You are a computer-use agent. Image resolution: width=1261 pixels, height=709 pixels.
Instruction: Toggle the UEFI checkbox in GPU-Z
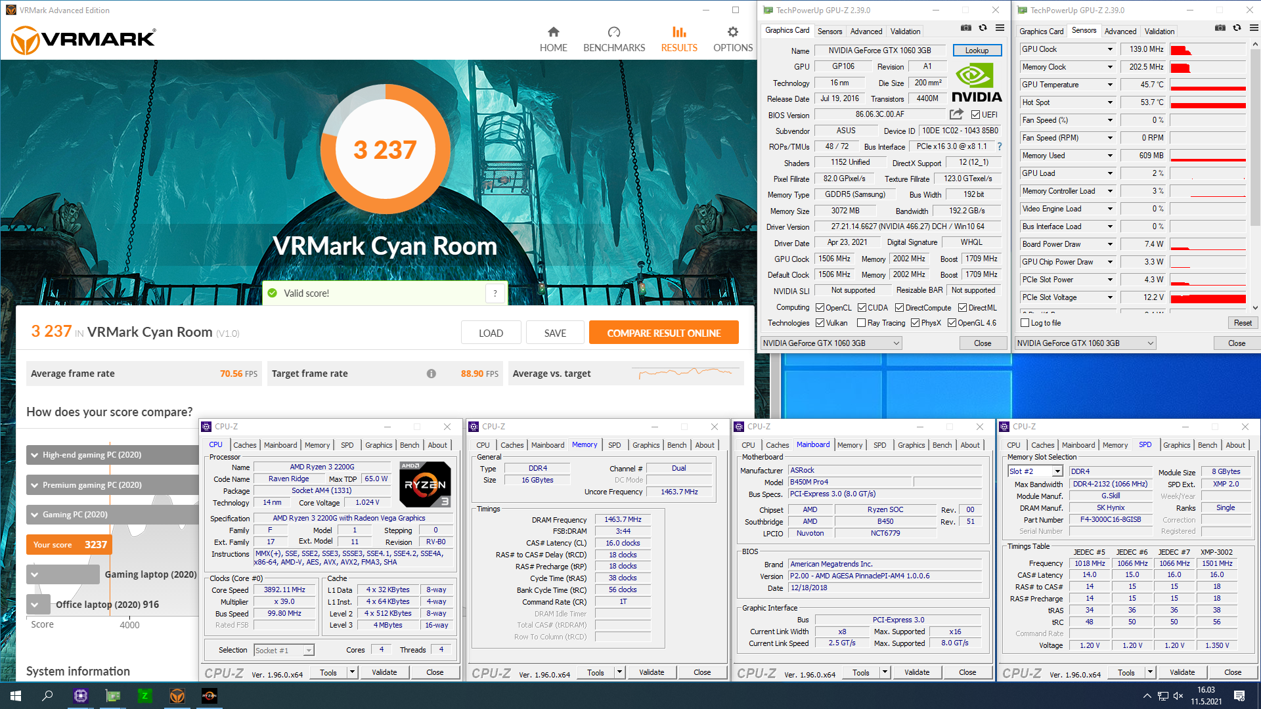tap(975, 115)
